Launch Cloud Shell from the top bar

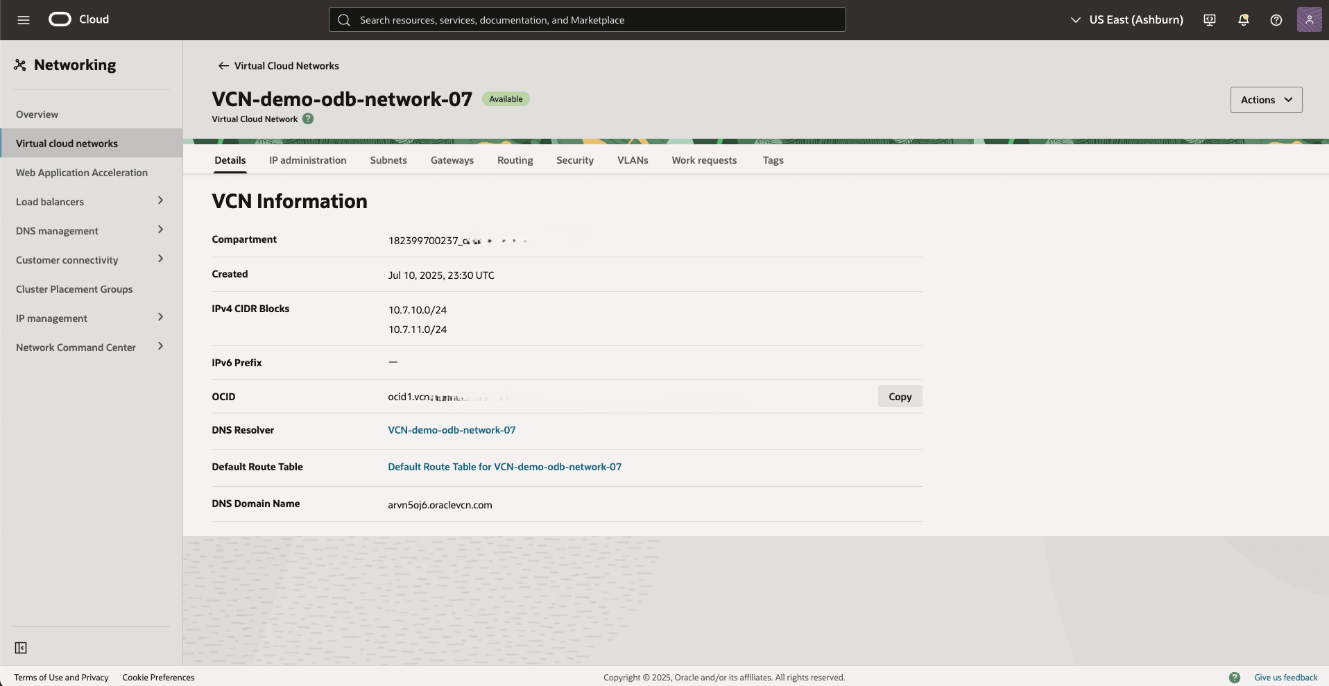click(1209, 19)
